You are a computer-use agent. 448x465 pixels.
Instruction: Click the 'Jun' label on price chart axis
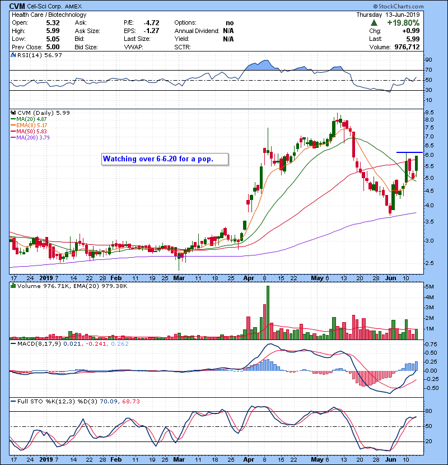391,278
